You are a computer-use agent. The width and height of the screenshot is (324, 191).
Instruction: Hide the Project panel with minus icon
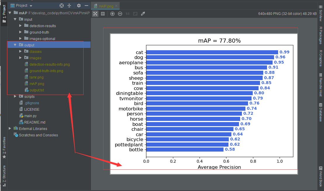point(86,6)
